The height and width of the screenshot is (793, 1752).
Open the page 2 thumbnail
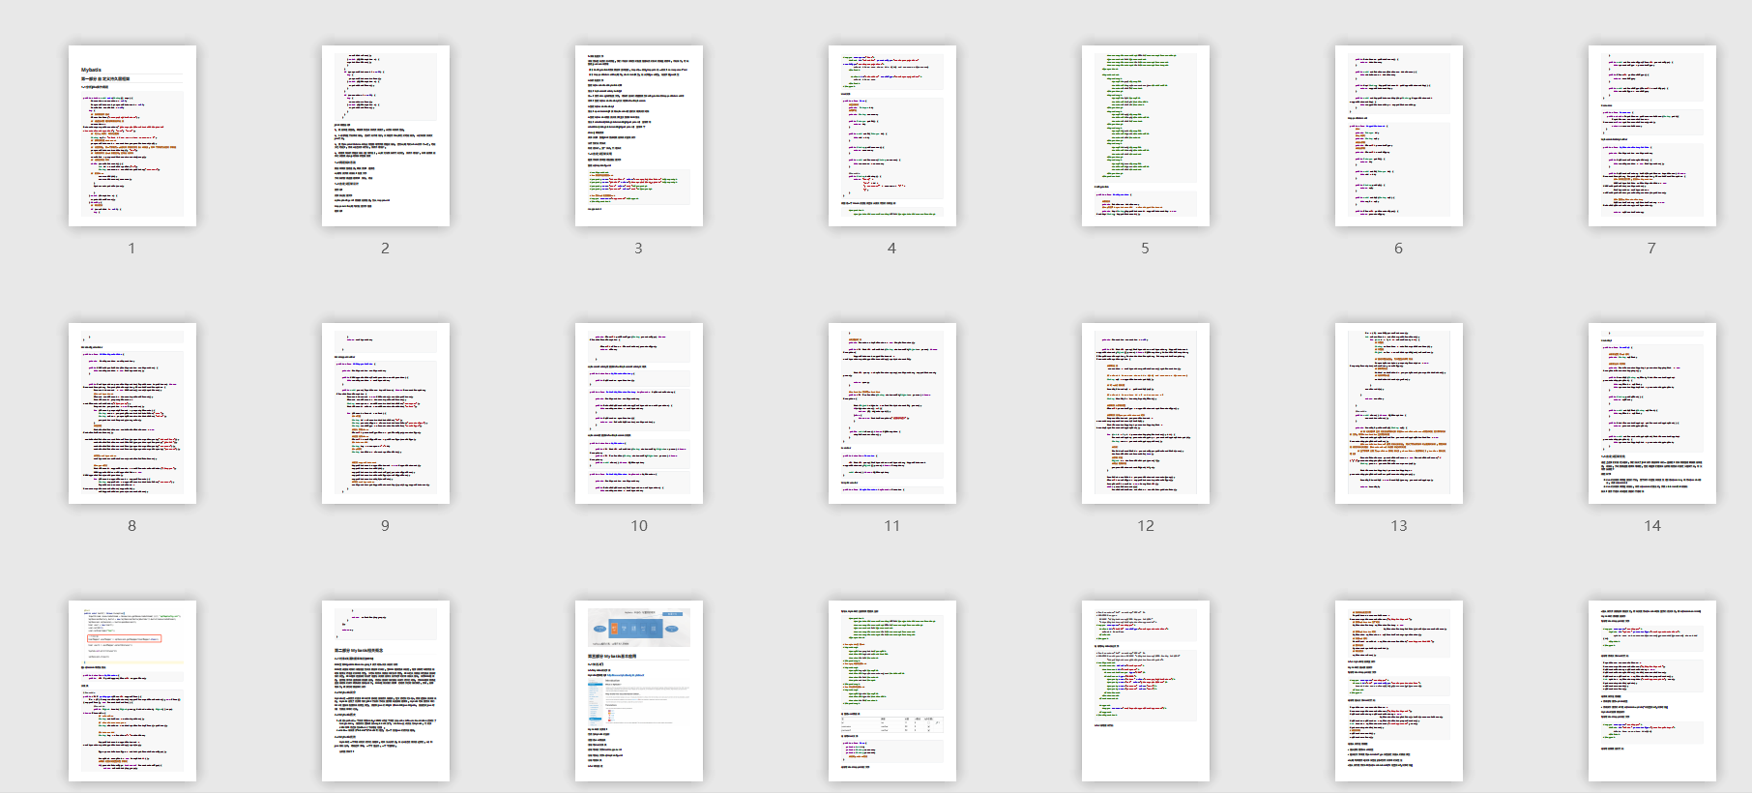pyautogui.click(x=386, y=136)
